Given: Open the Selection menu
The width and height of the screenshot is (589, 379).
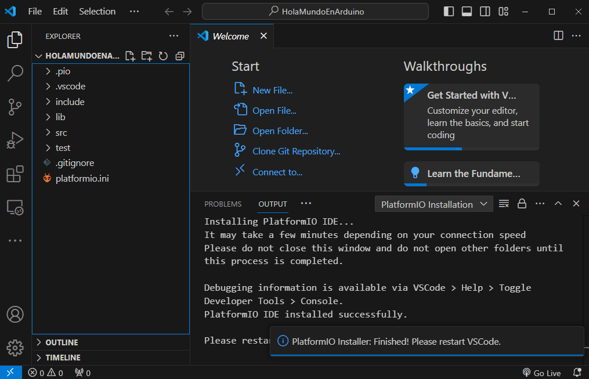Looking at the screenshot, I should (97, 12).
